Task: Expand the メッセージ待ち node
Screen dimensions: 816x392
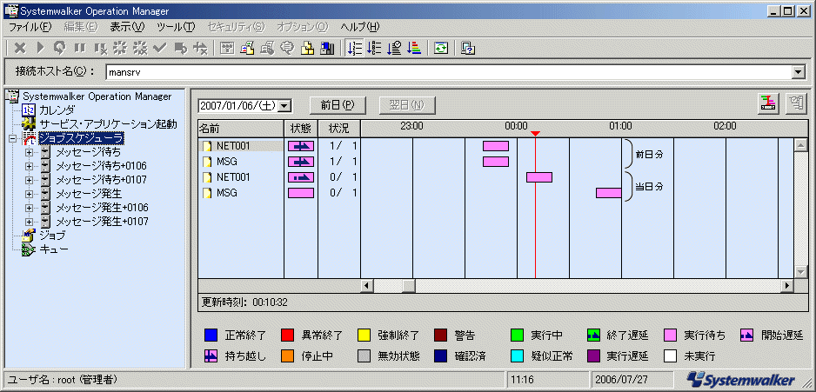Action: (x=30, y=152)
